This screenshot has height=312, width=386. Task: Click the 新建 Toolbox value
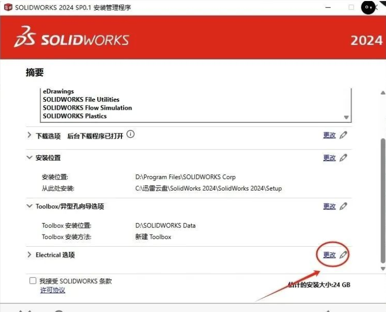(153, 237)
